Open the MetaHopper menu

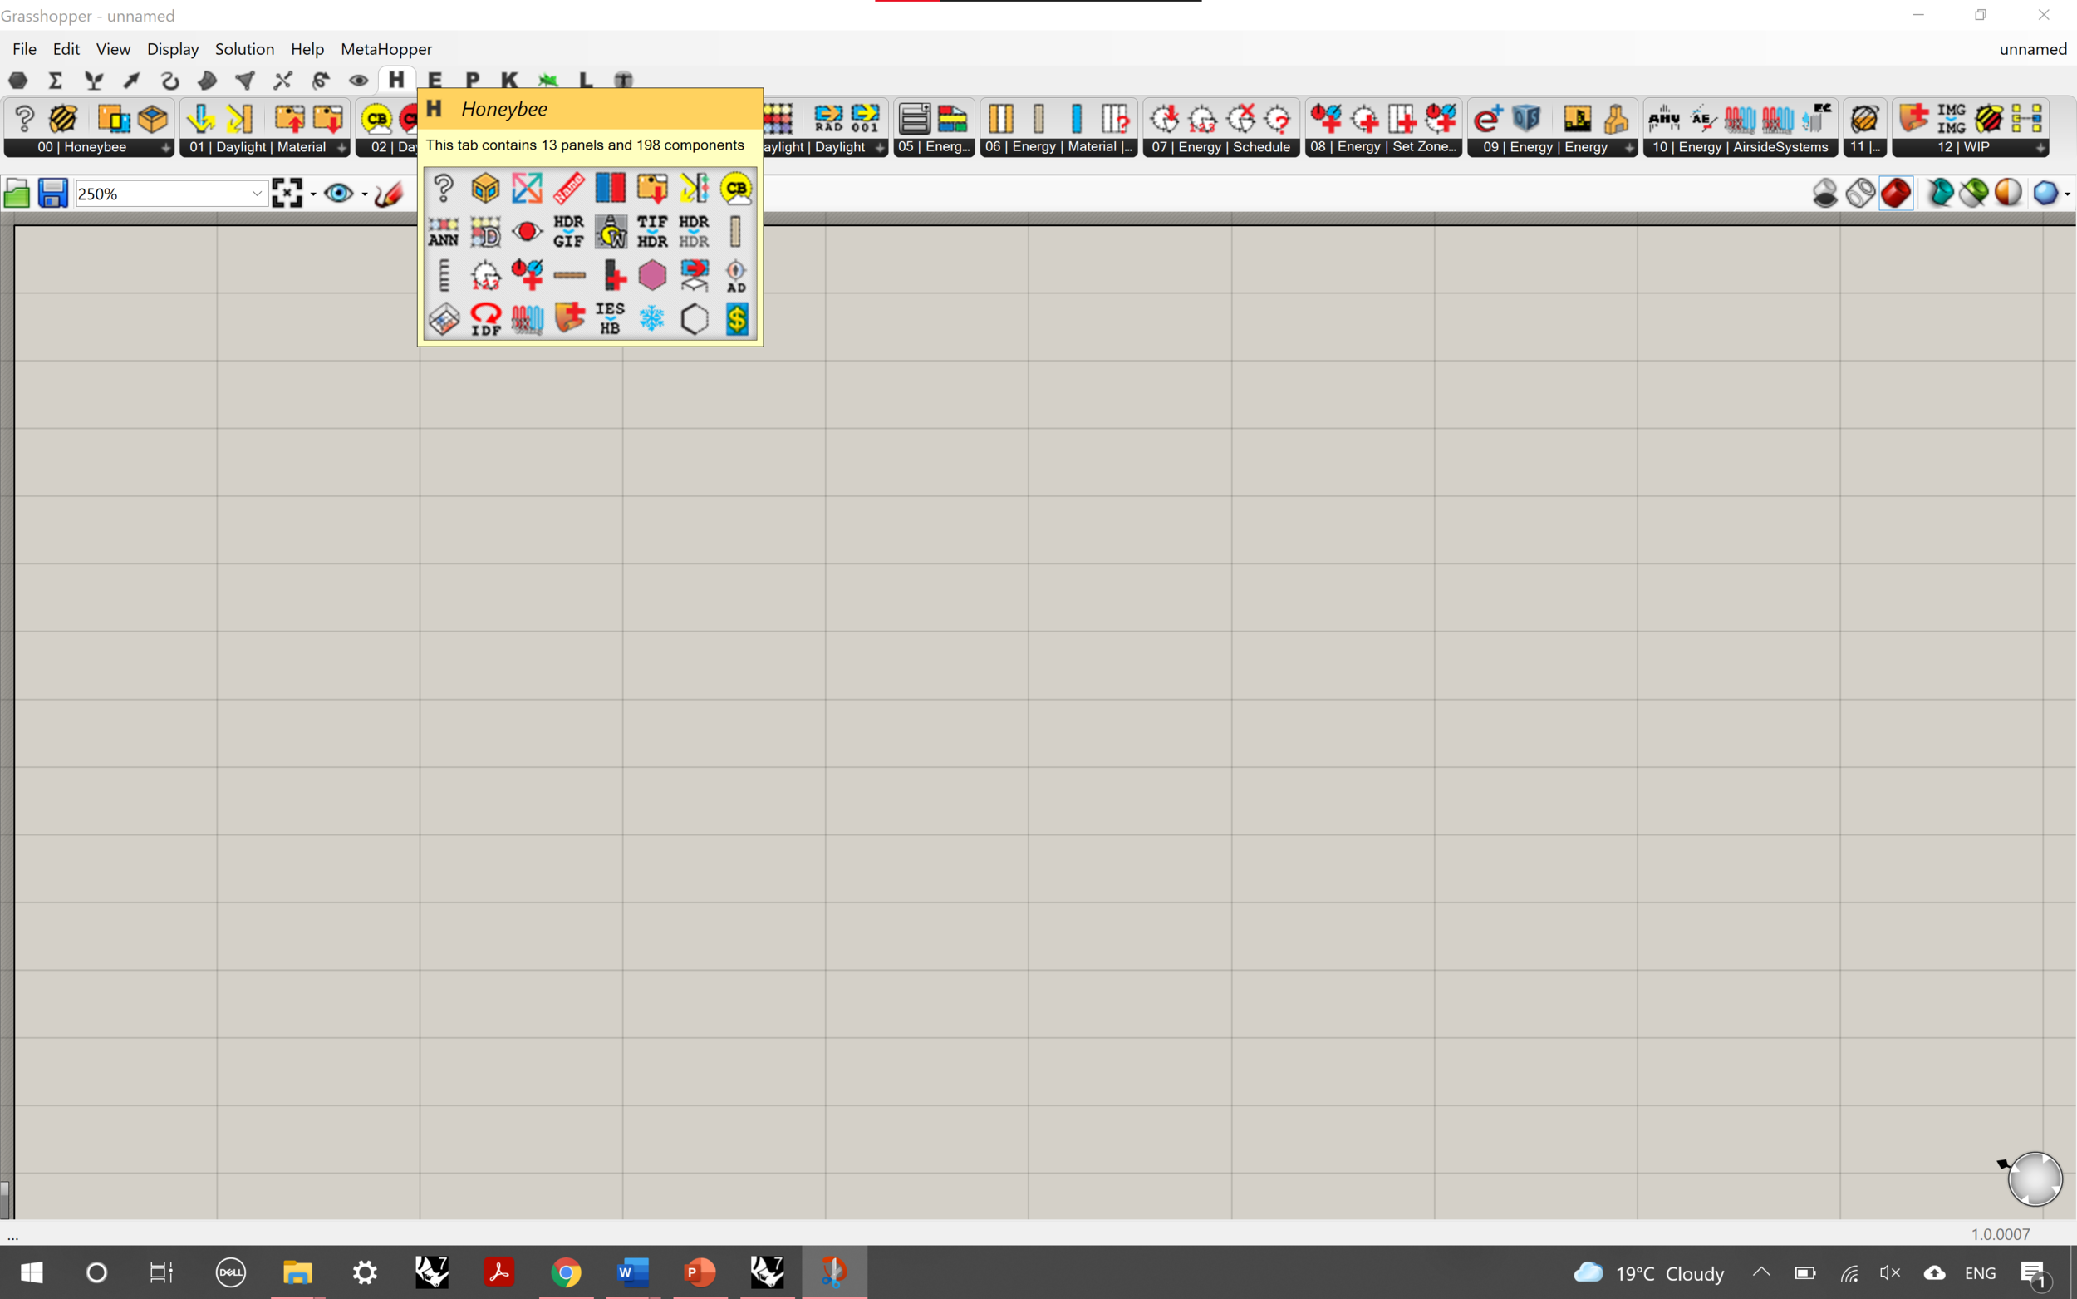coord(386,49)
